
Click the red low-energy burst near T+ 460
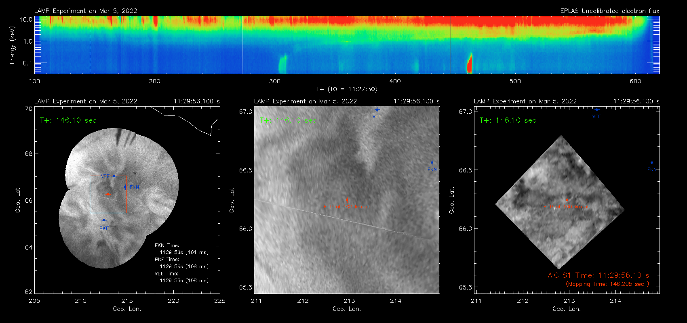pyautogui.click(x=470, y=64)
